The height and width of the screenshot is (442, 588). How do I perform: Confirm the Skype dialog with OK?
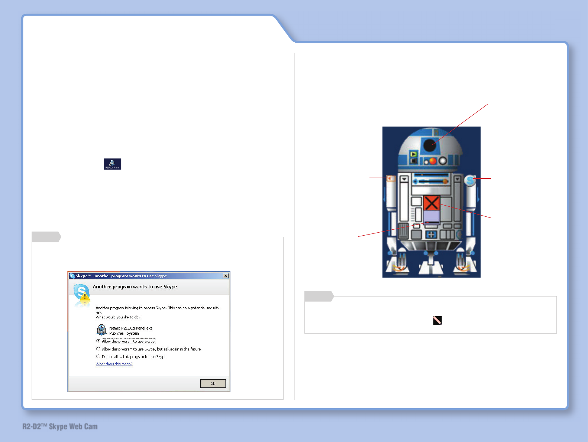tap(213, 383)
